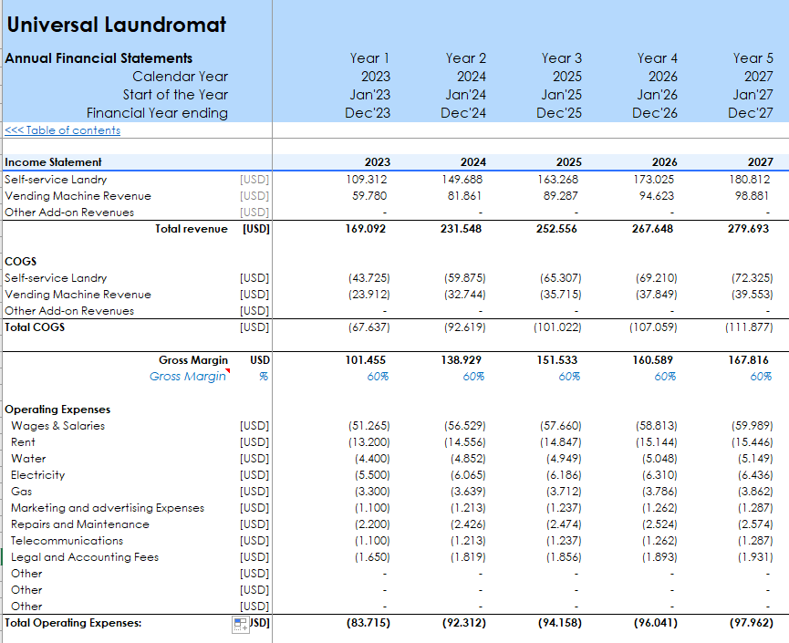
Task: Click the Year 5 column header
Action: pos(753,57)
